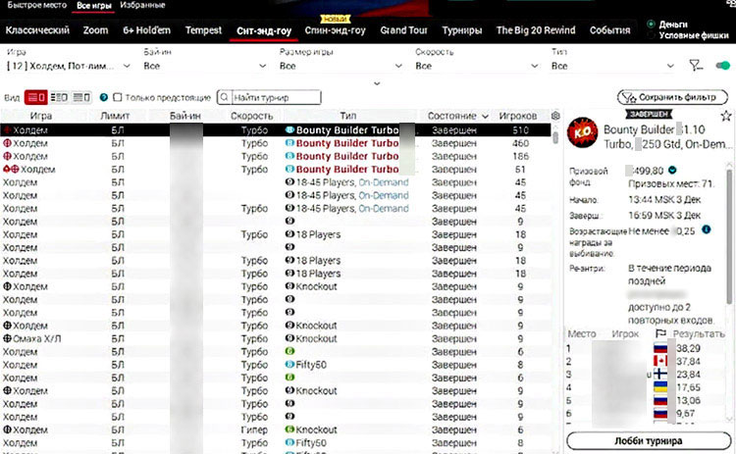Click the view help question icon
736x454 pixels.
coord(104,97)
